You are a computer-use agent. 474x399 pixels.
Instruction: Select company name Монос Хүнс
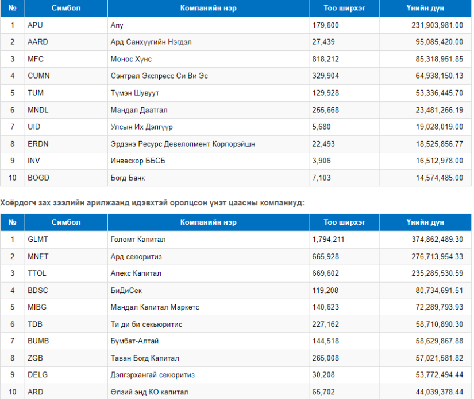(x=131, y=59)
